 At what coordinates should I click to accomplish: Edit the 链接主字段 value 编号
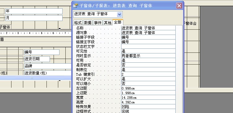pos(148,42)
